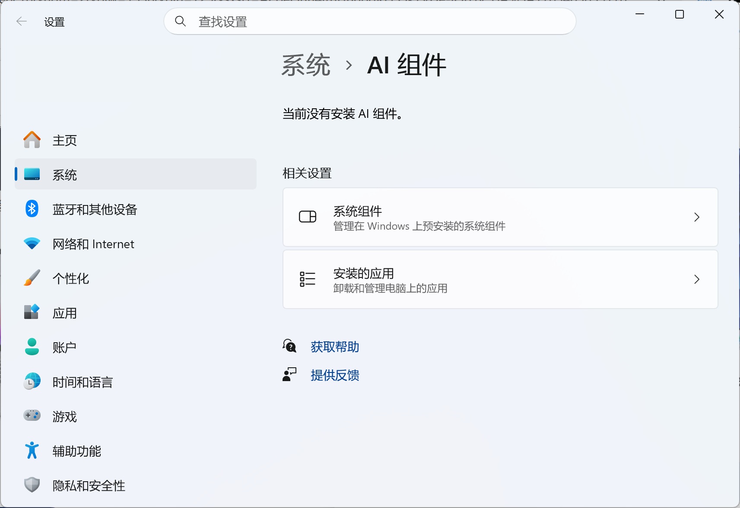
Task: Click the AI 组件 page title
Action: point(407,66)
